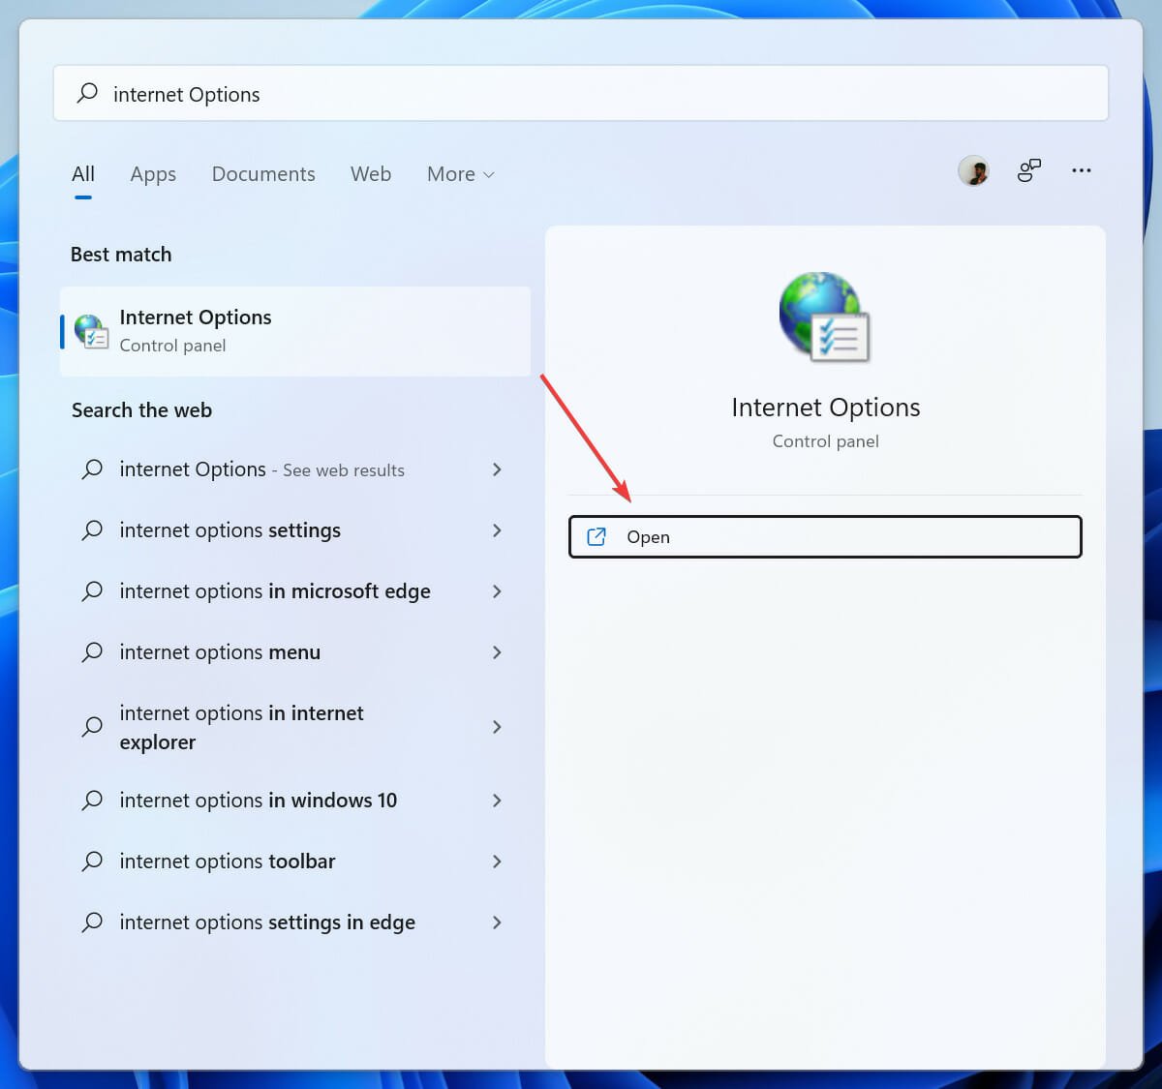Click magnifier icon beside 'internet options settings in edge'
Viewport: 1162px width, 1089px height.
(x=92, y=923)
